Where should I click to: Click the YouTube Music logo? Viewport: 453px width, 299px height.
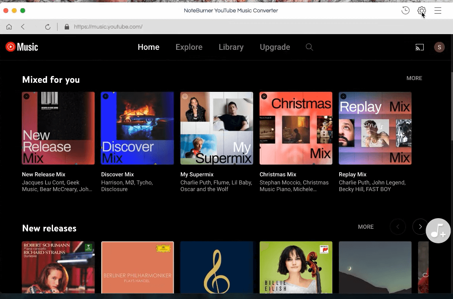(x=22, y=47)
